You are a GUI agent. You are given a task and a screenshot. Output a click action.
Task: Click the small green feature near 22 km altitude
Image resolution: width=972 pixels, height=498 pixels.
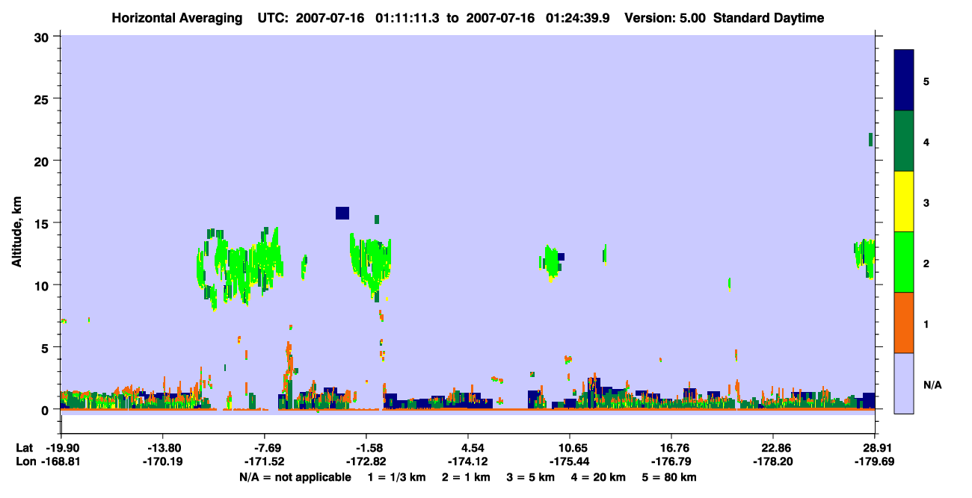(x=870, y=140)
